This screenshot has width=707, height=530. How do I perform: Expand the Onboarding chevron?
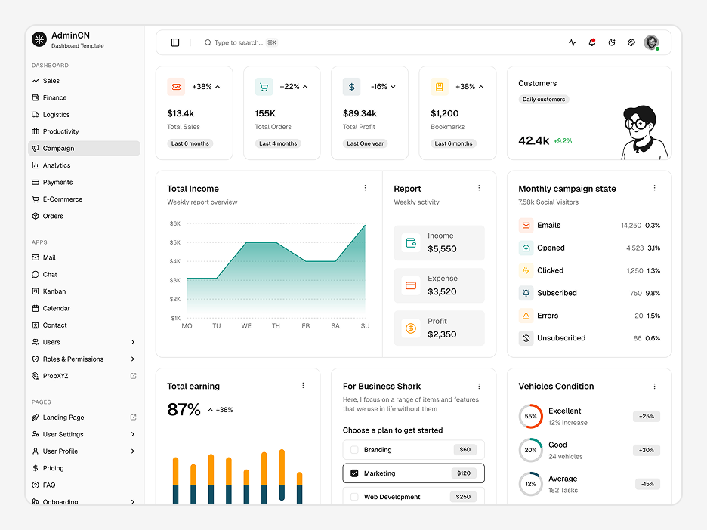click(x=133, y=501)
